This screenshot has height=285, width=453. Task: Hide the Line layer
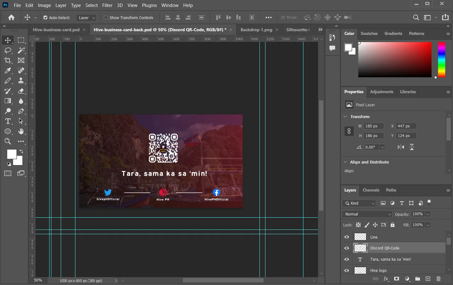[347, 237]
